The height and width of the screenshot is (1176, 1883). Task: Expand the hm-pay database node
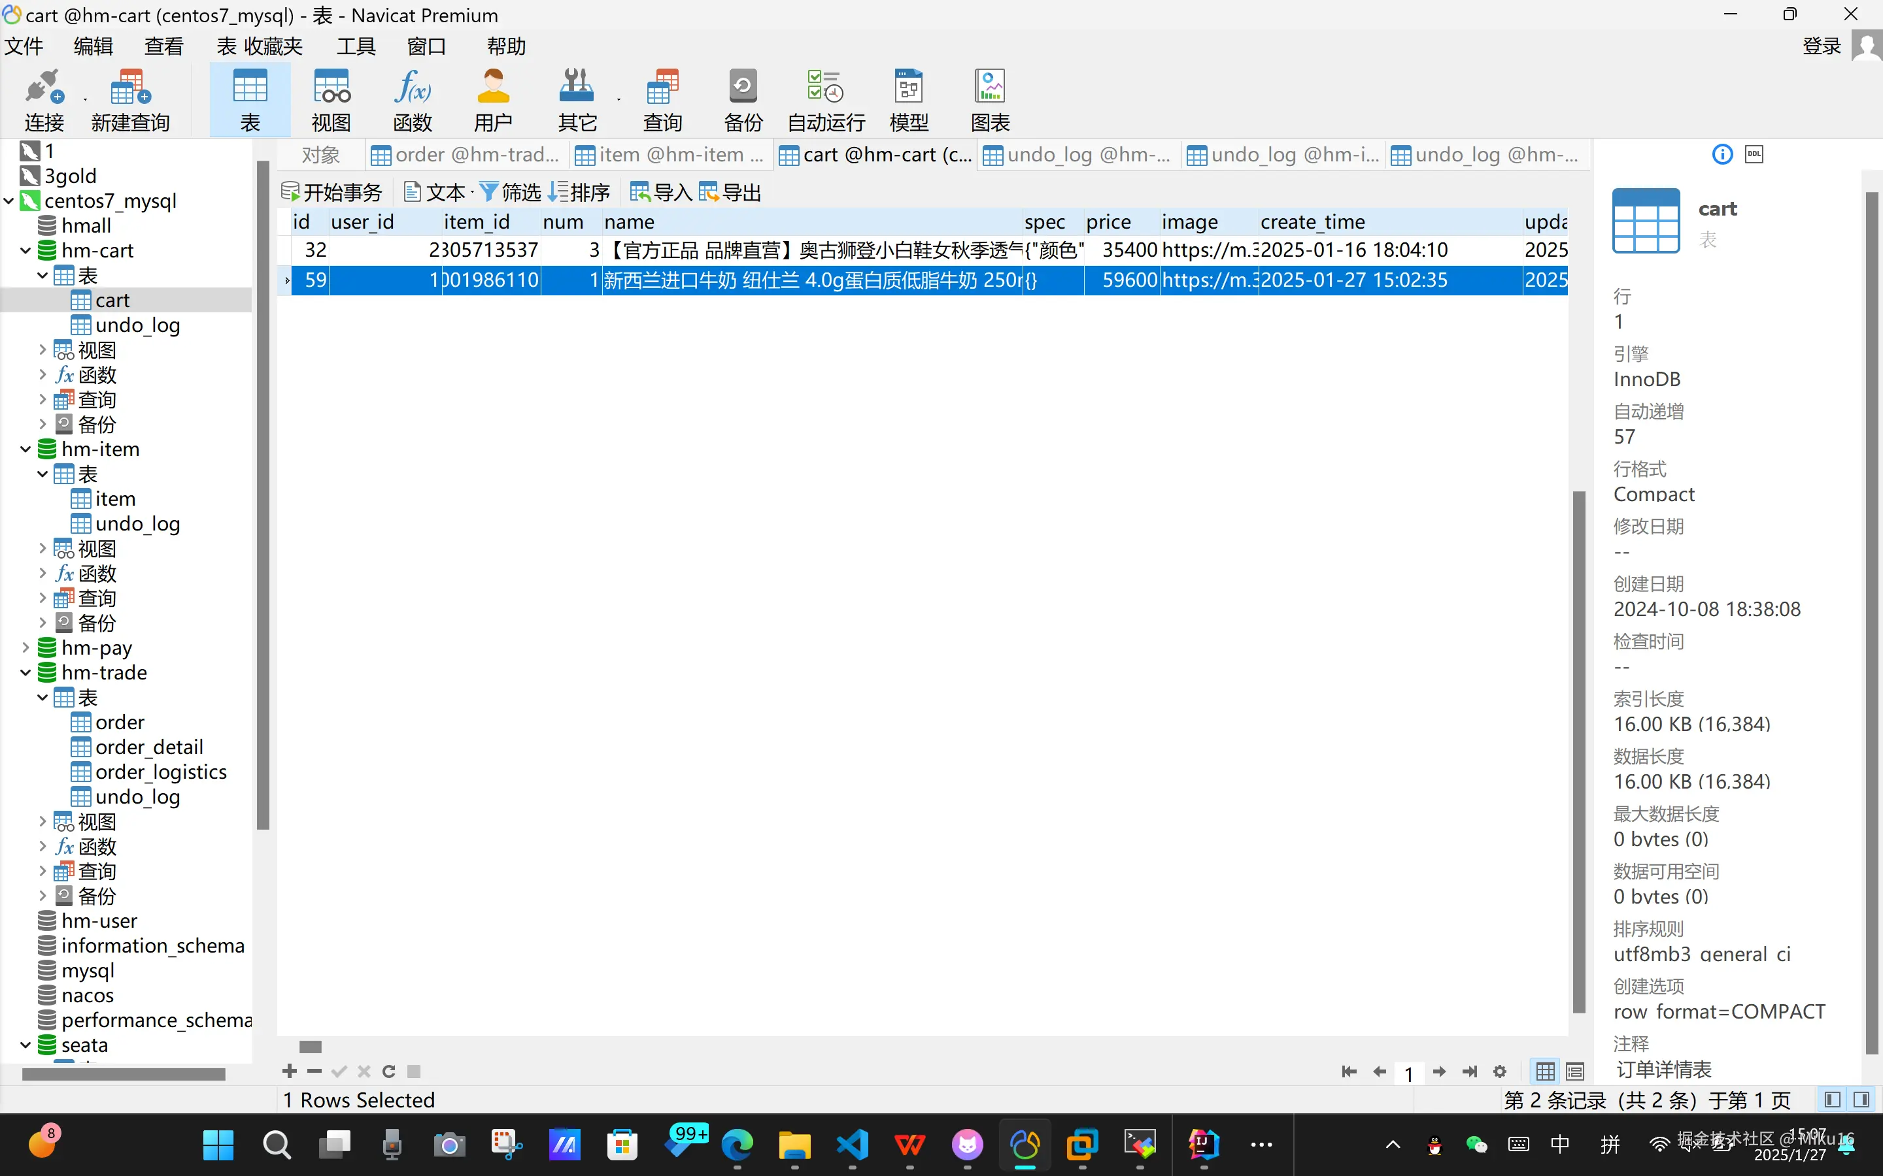coord(25,648)
